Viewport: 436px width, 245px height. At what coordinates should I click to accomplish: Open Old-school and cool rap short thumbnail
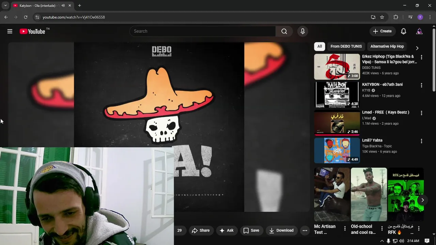[x=369, y=194]
